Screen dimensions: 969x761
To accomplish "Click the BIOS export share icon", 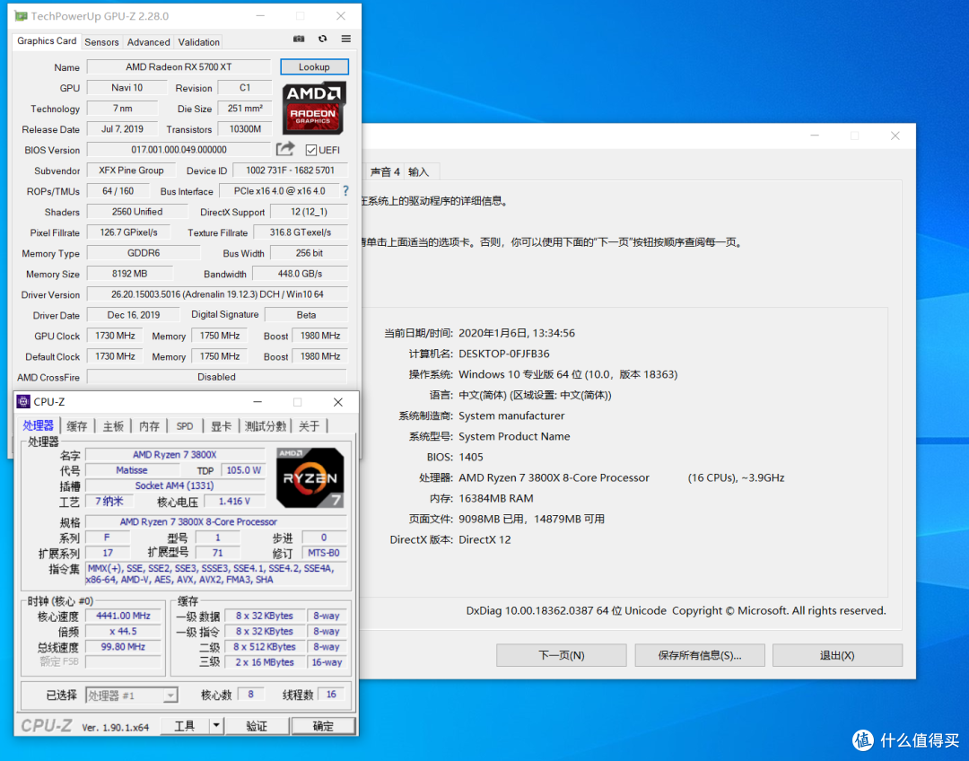I will [x=285, y=149].
